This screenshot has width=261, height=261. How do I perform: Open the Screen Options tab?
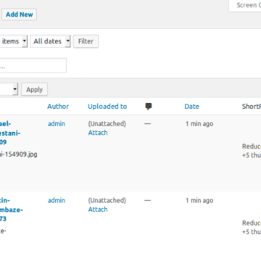point(245,5)
